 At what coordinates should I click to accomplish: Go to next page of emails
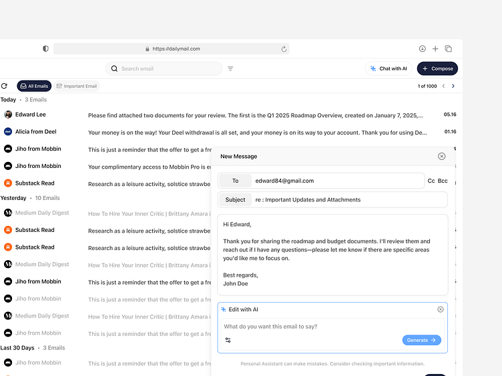tap(453, 86)
